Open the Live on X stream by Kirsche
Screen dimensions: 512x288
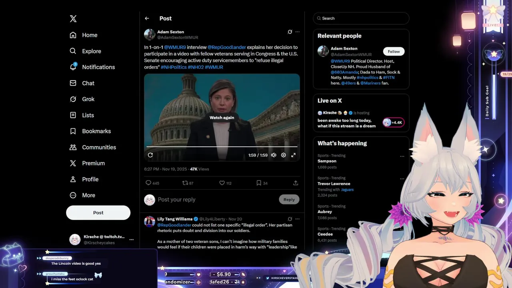[x=361, y=120]
